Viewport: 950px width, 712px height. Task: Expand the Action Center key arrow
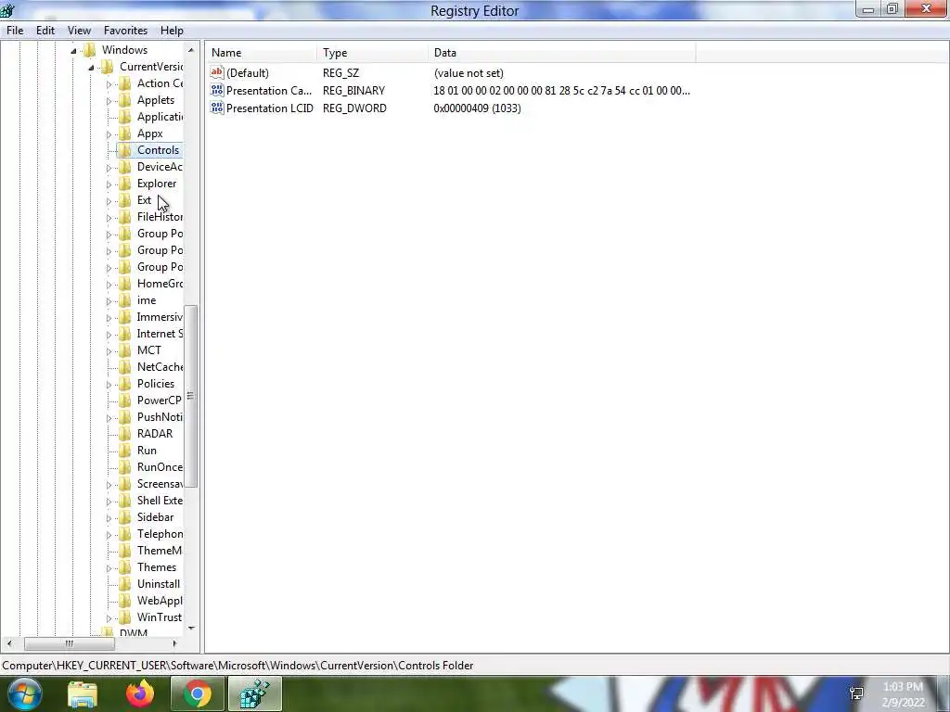(x=109, y=84)
